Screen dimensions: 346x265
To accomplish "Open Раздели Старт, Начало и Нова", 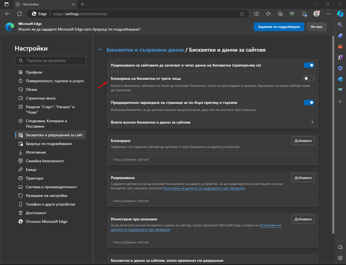I will pyautogui.click(x=50, y=110).
